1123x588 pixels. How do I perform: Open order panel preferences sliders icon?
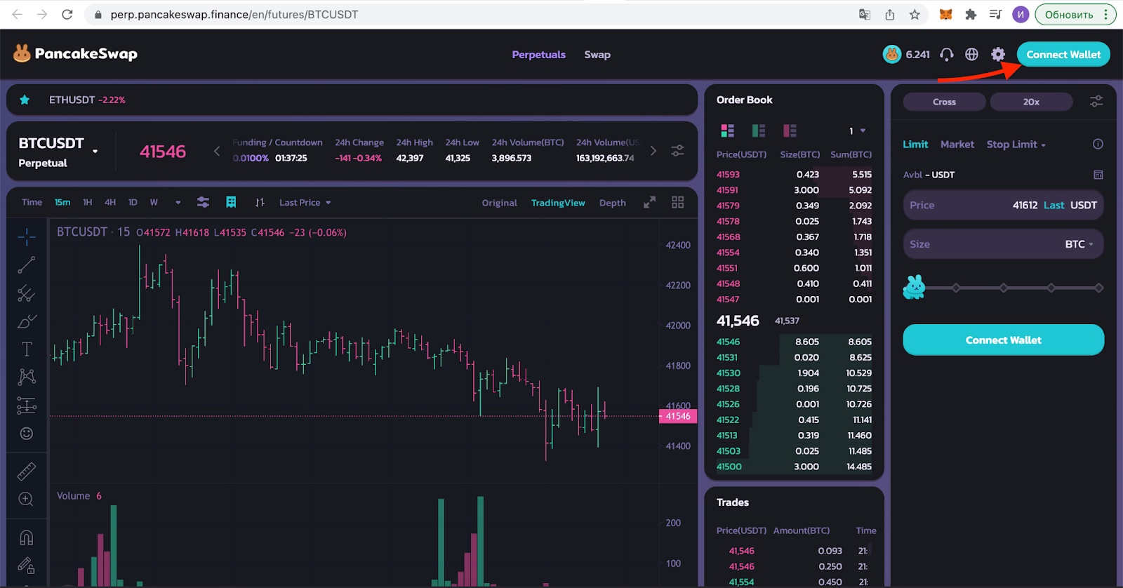(x=1096, y=102)
